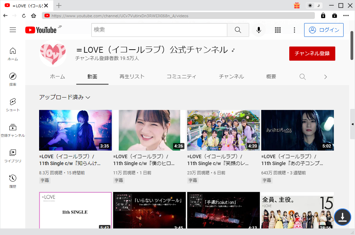
Task: Go back with browser back arrow
Action: (x=6, y=16)
